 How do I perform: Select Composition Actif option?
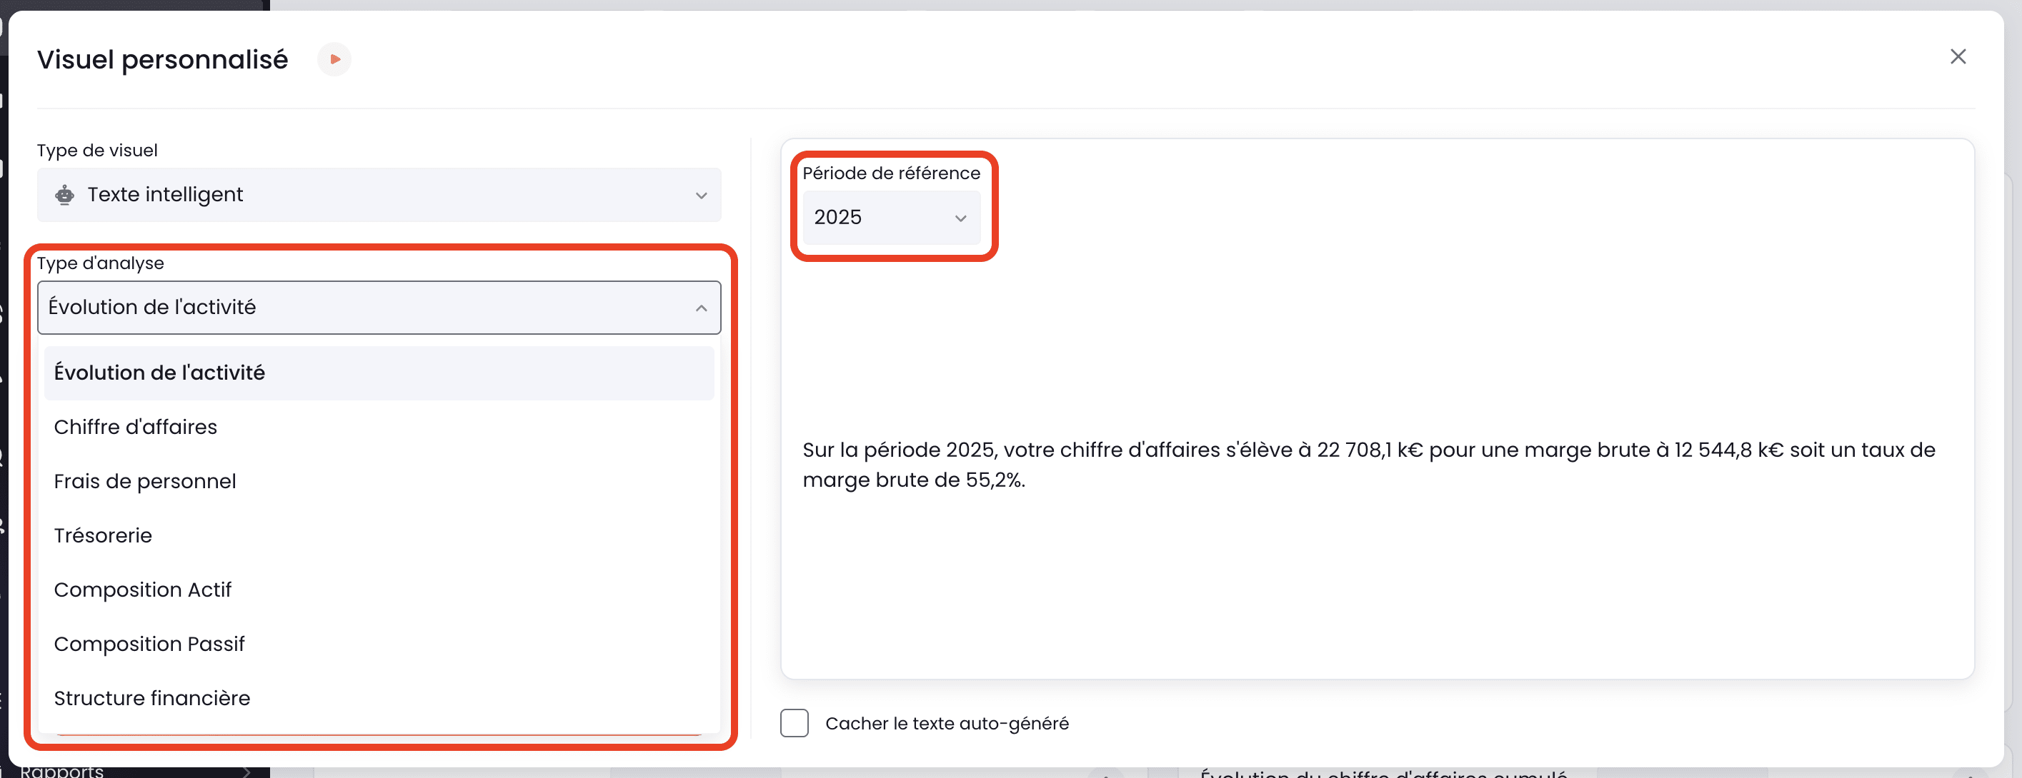pyautogui.click(x=379, y=589)
